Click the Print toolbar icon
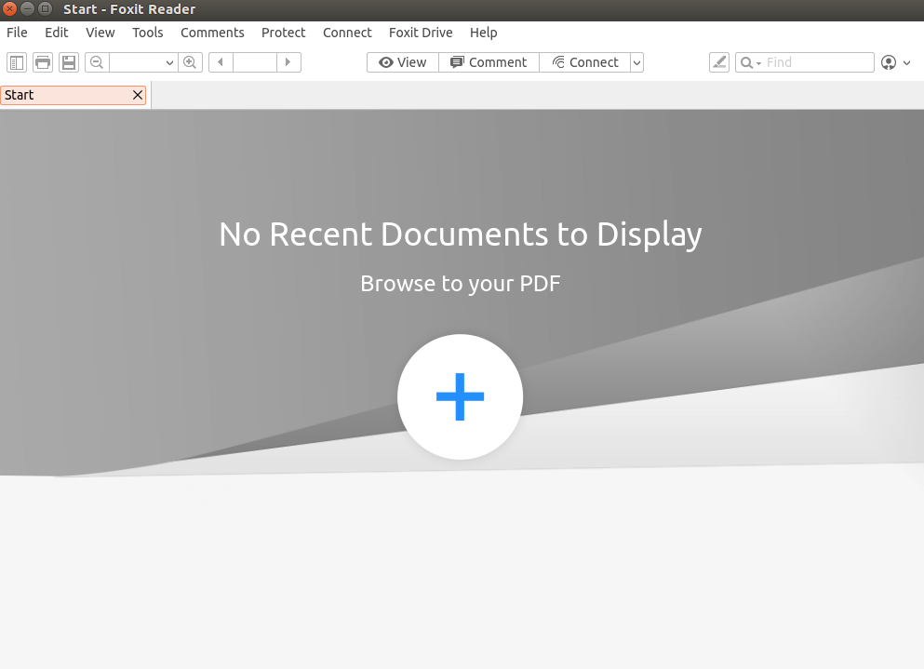The height and width of the screenshot is (669, 924). pyautogui.click(x=43, y=62)
